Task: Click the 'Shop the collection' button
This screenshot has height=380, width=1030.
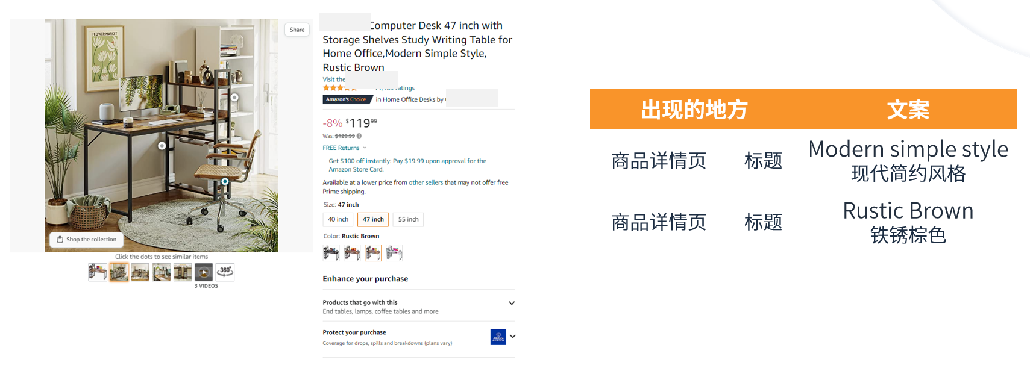Action: 87,240
